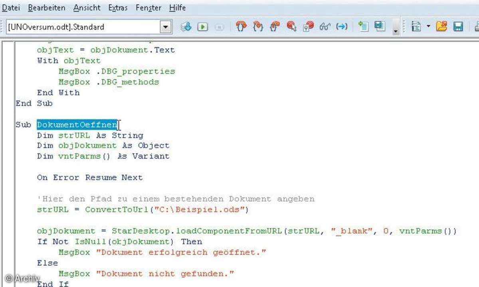Open the Datei menu
The image size is (479, 287).
[x=11, y=8]
